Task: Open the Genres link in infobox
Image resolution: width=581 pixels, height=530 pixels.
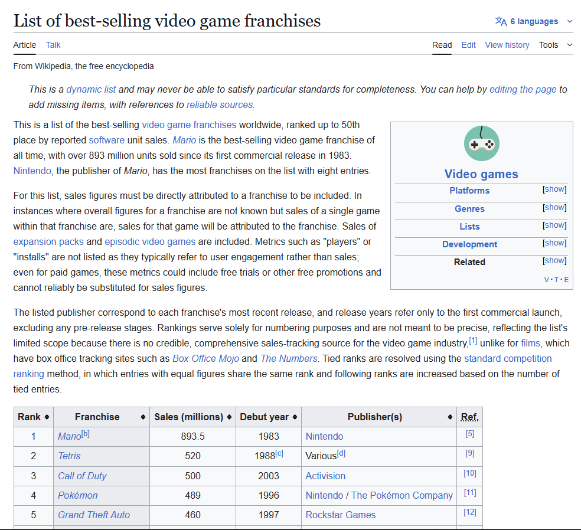Action: (x=469, y=209)
